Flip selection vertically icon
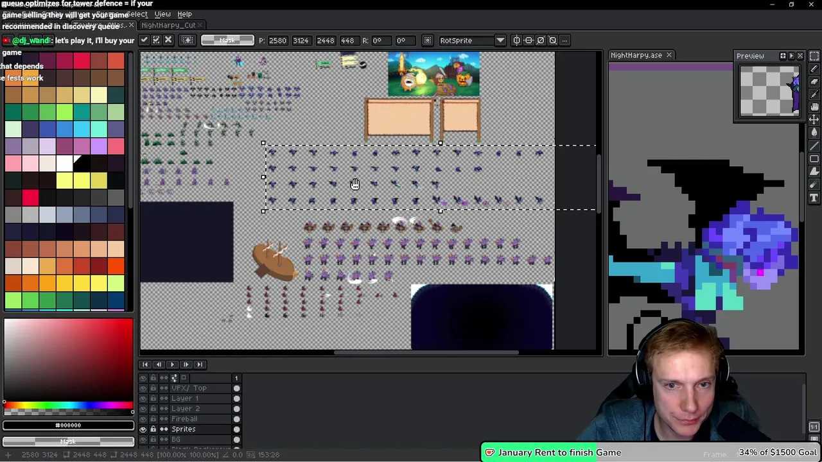Viewport: 822px width, 462px height. pos(528,40)
